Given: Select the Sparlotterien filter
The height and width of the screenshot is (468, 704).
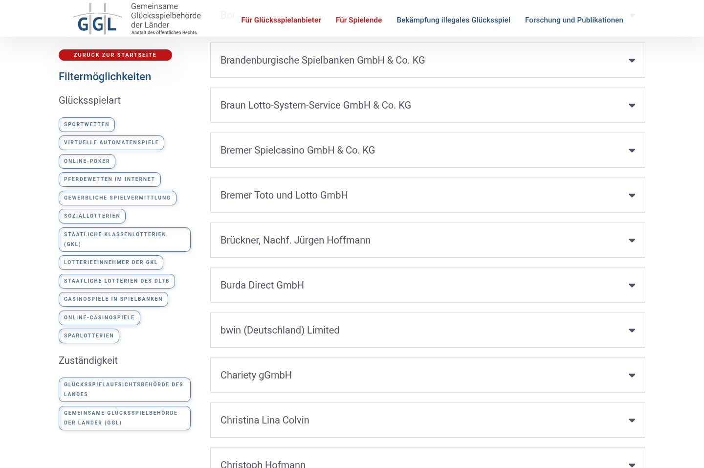Looking at the screenshot, I should coord(89,336).
